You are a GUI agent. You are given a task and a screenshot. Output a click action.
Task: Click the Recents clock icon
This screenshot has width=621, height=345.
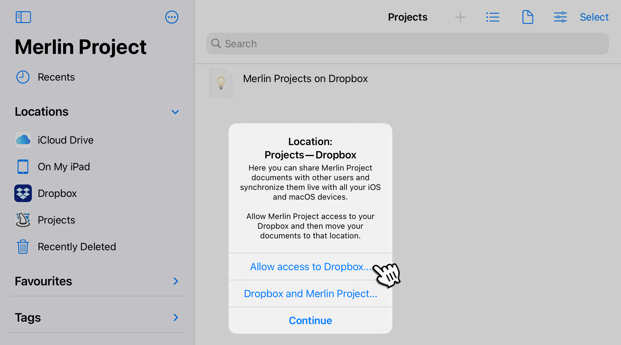pos(23,77)
